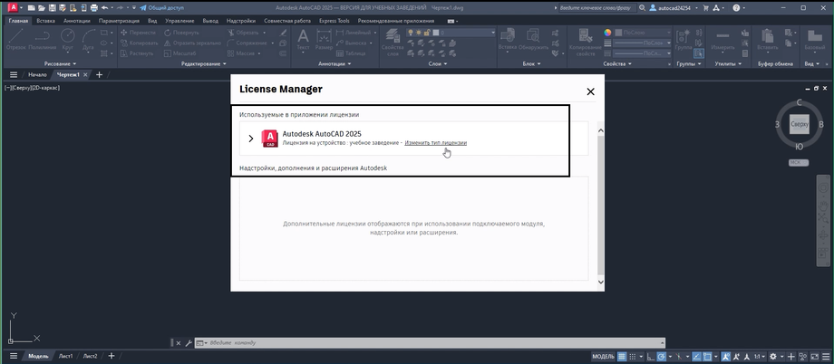Click the Отразить зеркально mirror tool

click(x=192, y=43)
